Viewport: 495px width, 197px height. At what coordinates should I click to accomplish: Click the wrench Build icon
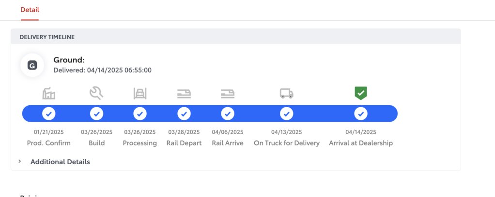tap(96, 94)
